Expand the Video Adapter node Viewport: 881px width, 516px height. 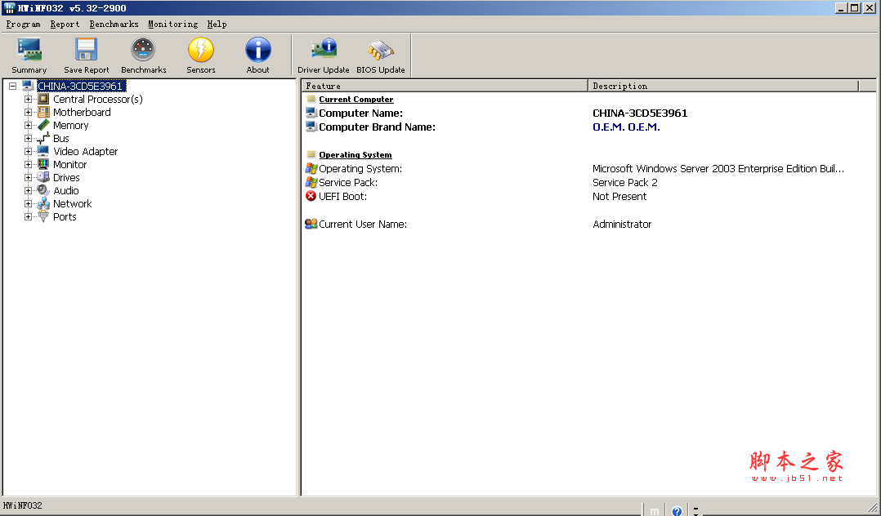coord(28,152)
